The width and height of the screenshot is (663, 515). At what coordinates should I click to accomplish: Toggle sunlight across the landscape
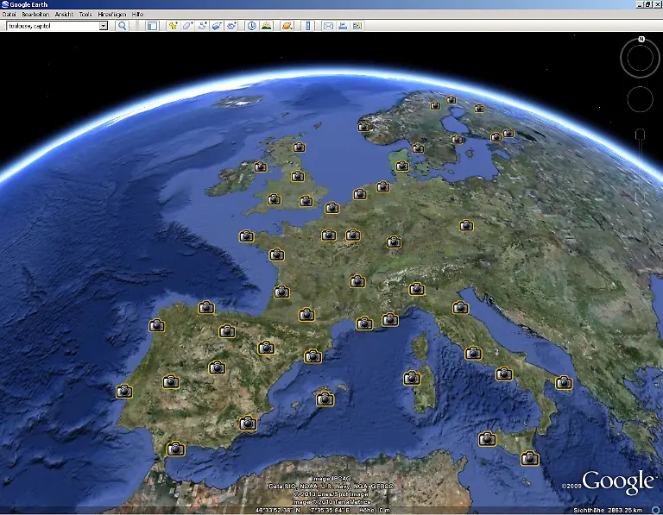coord(267,26)
